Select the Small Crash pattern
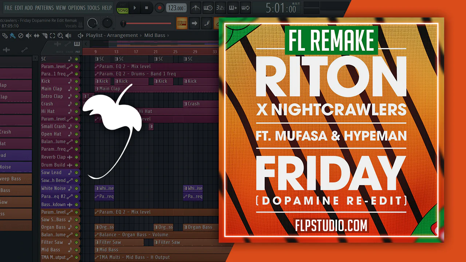This screenshot has width=466, height=262. pos(60,126)
